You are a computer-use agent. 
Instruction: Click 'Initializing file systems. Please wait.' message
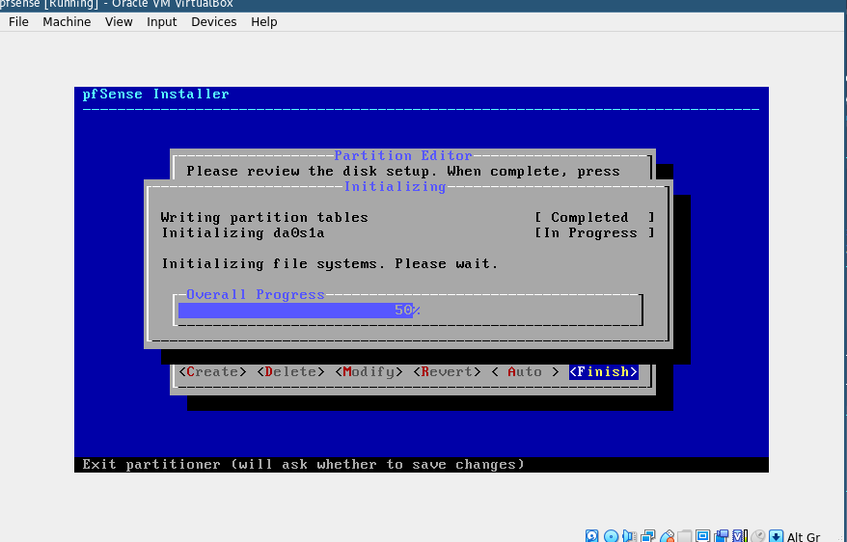pos(330,264)
